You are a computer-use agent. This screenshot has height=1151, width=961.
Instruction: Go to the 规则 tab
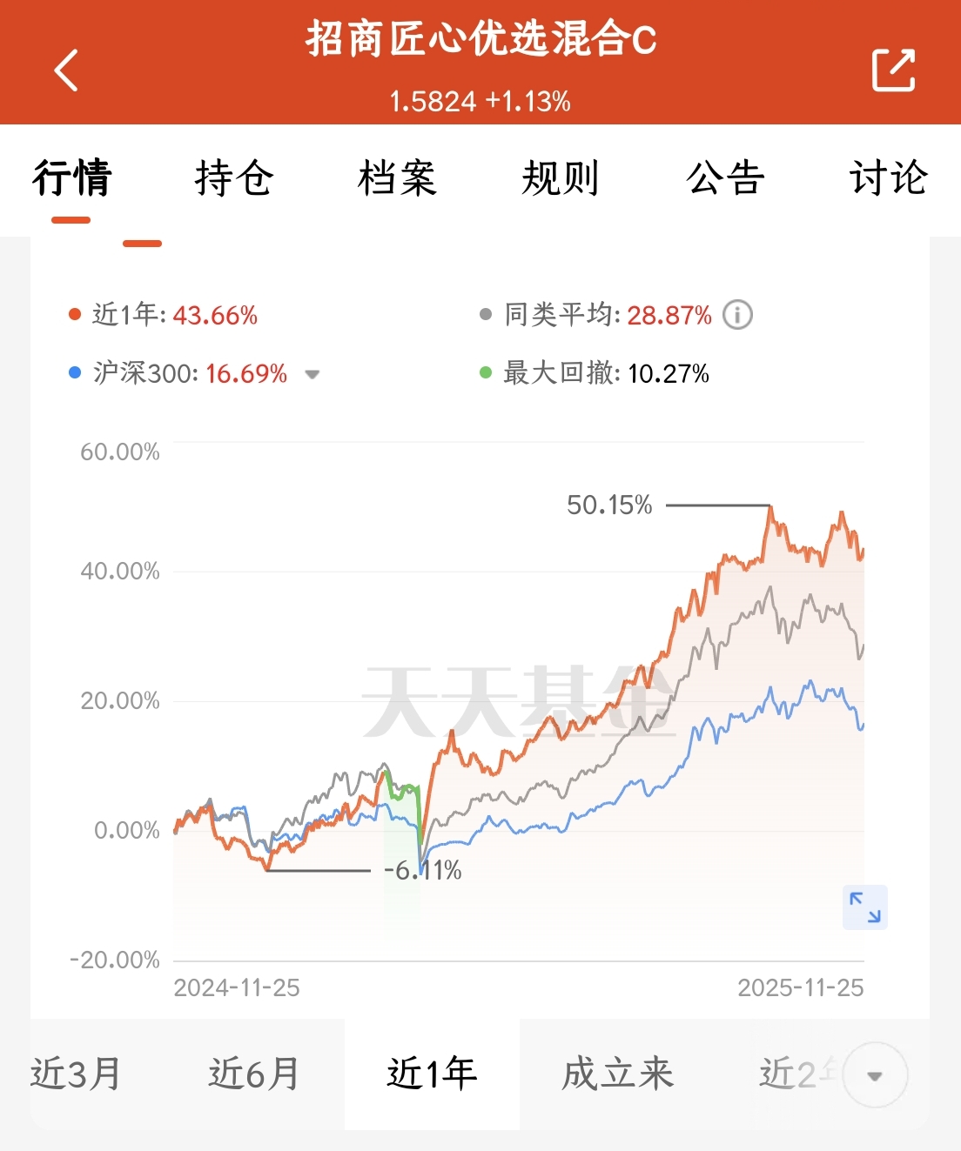pos(561,178)
